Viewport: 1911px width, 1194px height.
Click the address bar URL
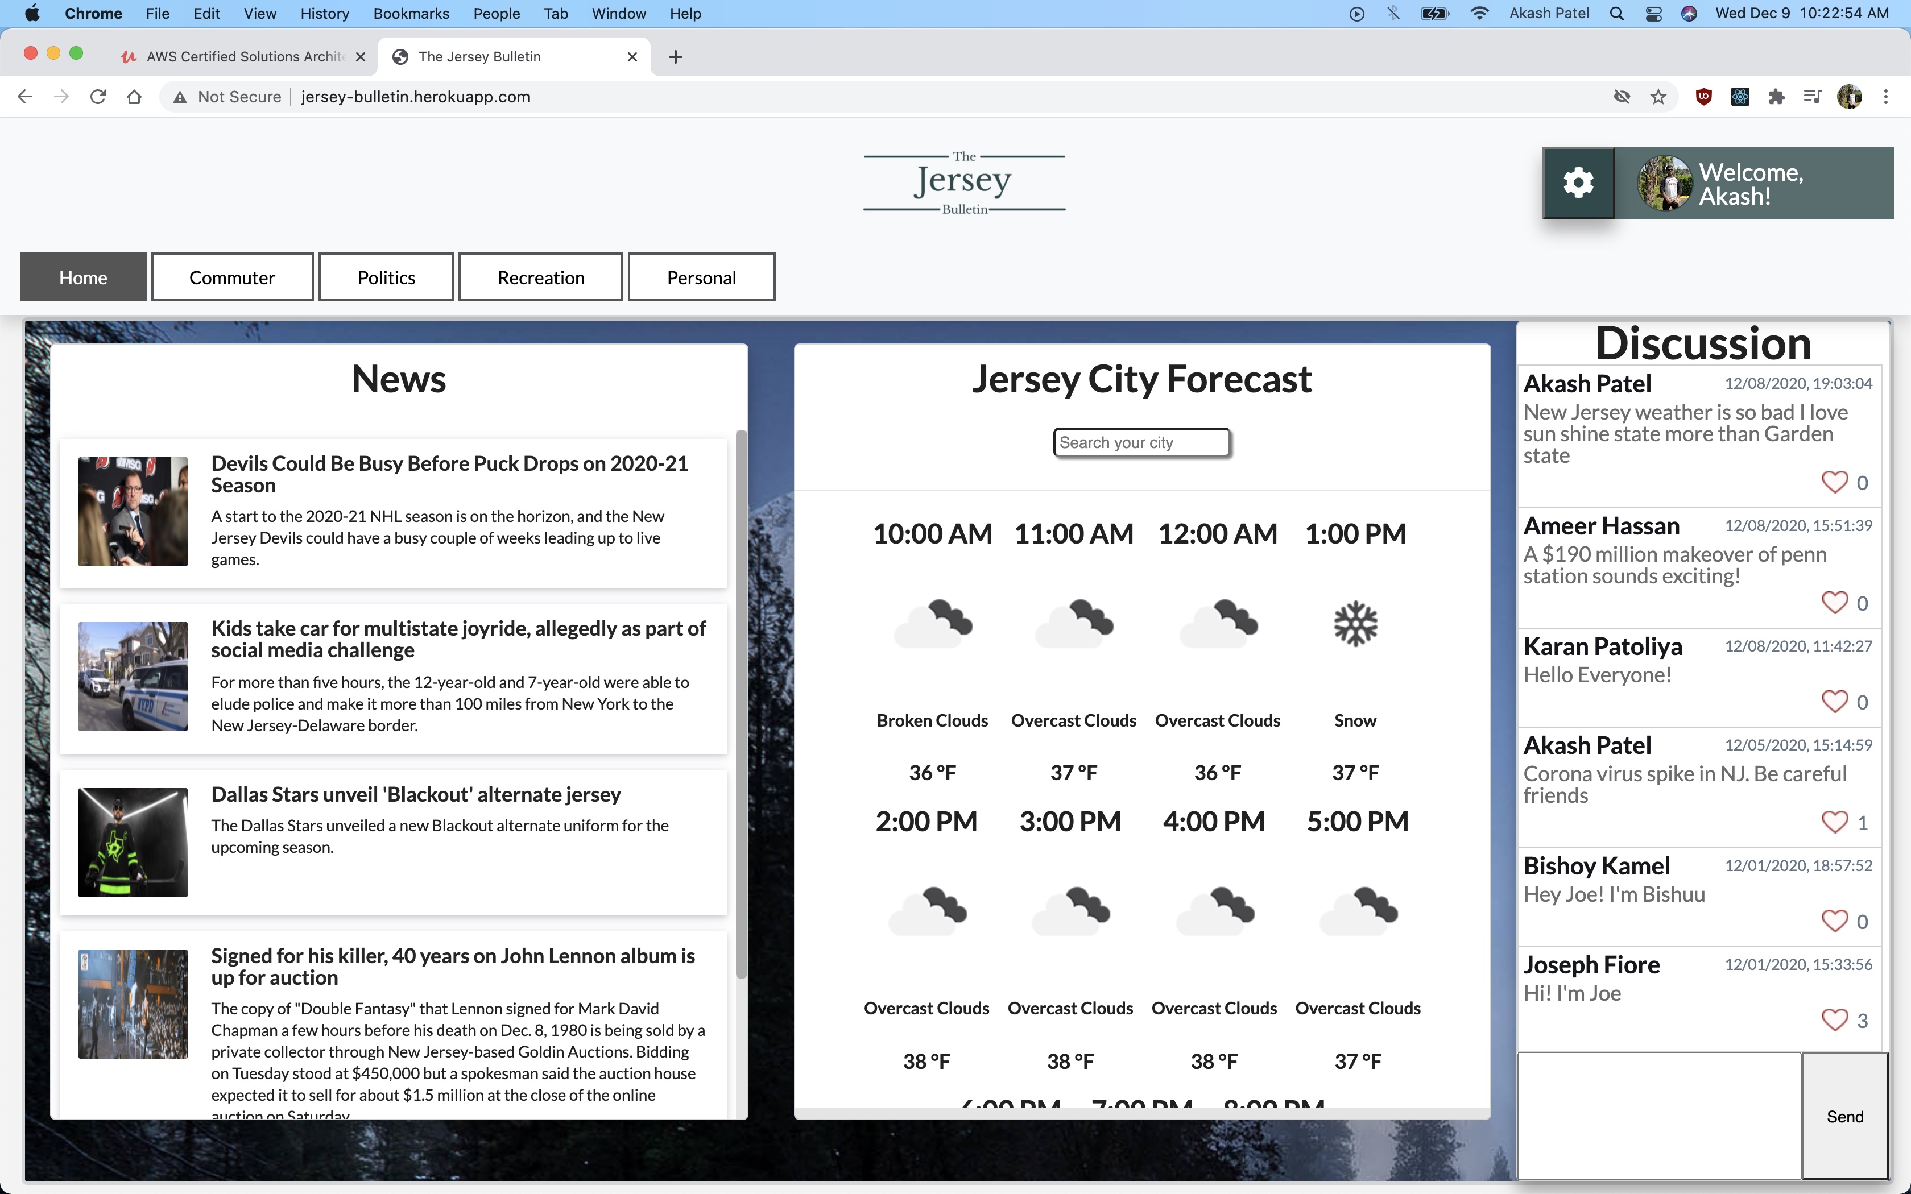415,96
